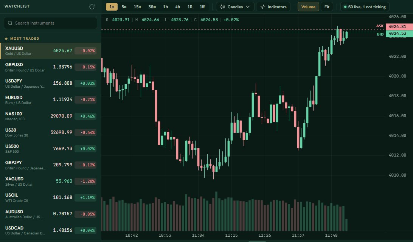Open the Candles chart type dropdown
The width and height of the screenshot is (413, 242).
[235, 7]
